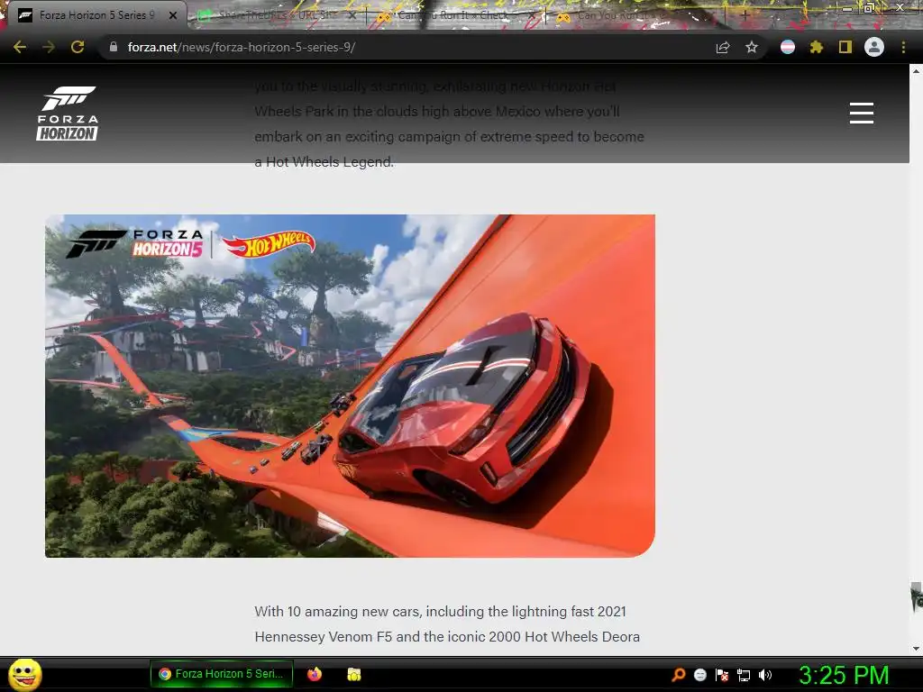923x692 pixels.
Task: Click text 'With 10 amazing new cars'
Action: 338,612
